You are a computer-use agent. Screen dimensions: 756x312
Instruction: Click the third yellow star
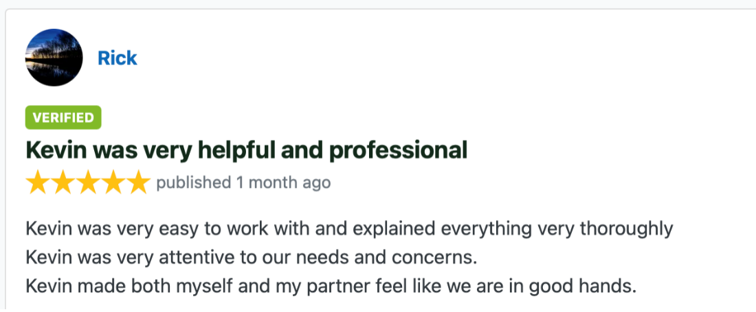coord(88,183)
